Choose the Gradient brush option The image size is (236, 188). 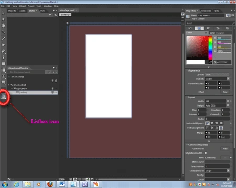(x=209, y=28)
